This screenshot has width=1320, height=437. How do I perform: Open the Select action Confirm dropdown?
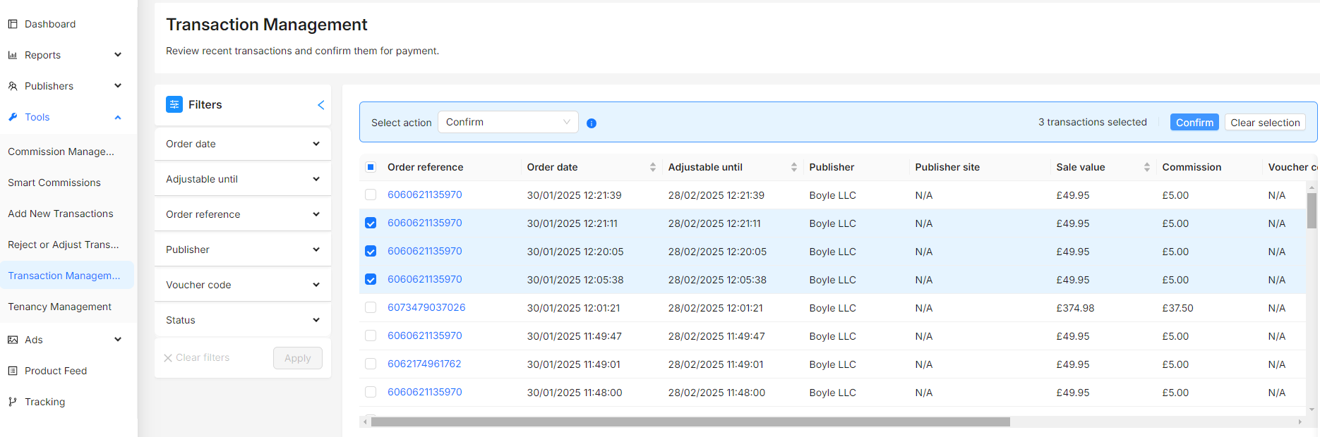(508, 122)
